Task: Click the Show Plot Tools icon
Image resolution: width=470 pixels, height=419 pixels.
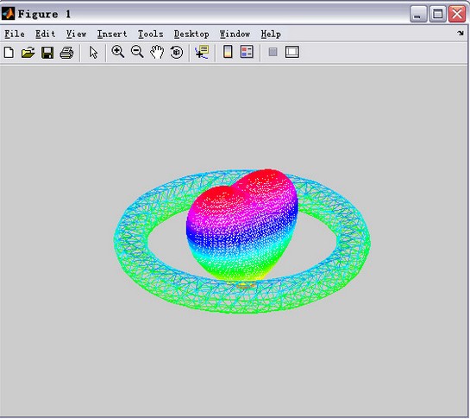Action: [292, 52]
